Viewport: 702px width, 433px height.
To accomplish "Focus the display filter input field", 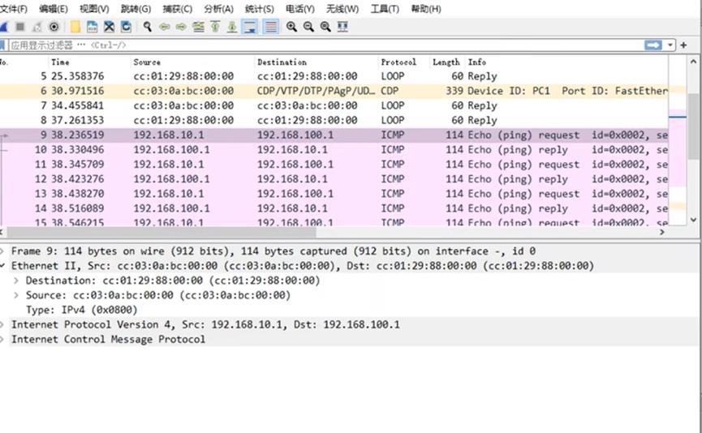I will click(325, 45).
